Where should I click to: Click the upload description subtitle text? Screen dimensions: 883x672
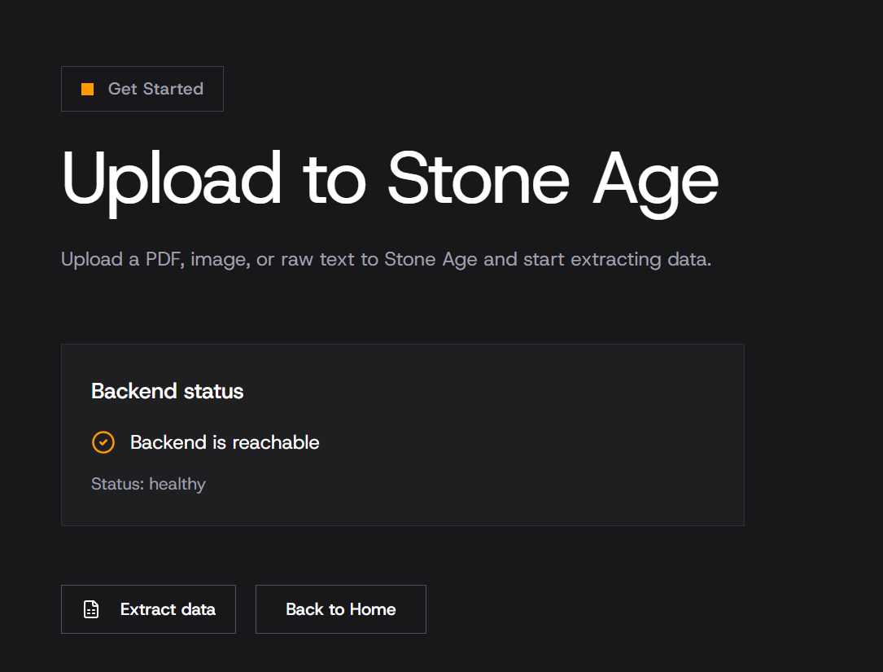[x=386, y=259]
